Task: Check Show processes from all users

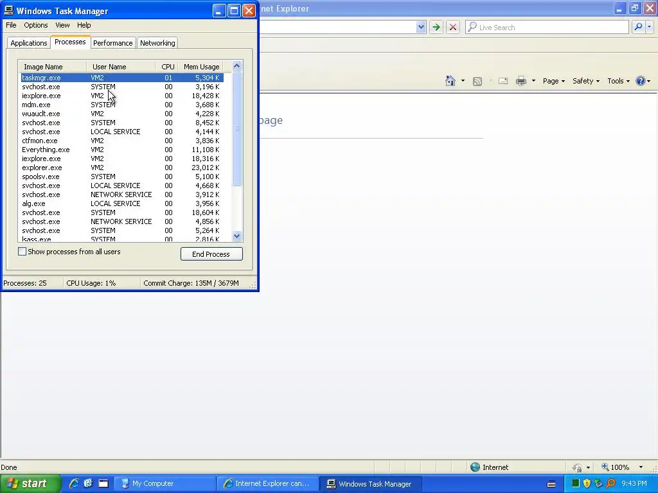Action: pos(22,252)
